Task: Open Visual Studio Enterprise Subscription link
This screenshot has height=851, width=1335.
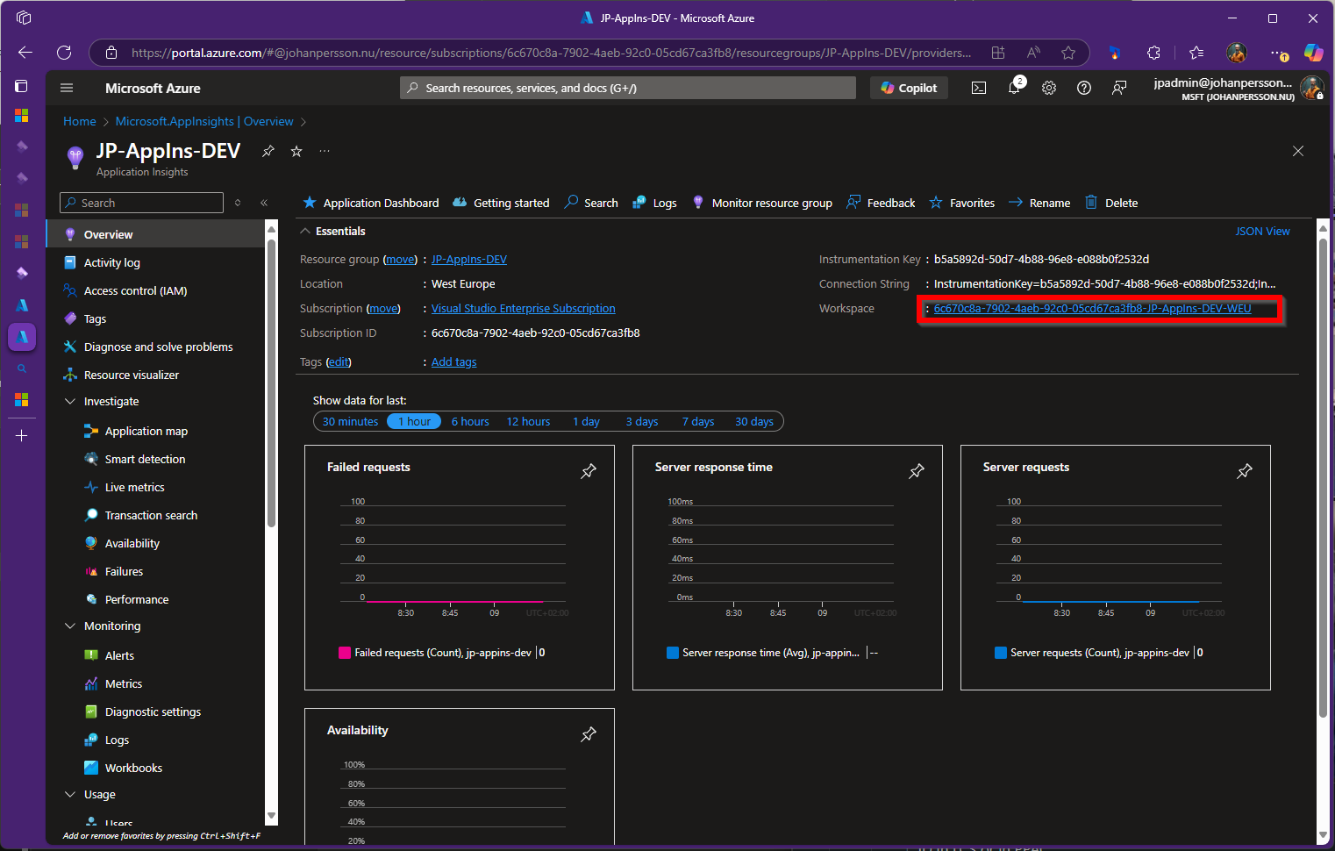Action: (x=524, y=309)
